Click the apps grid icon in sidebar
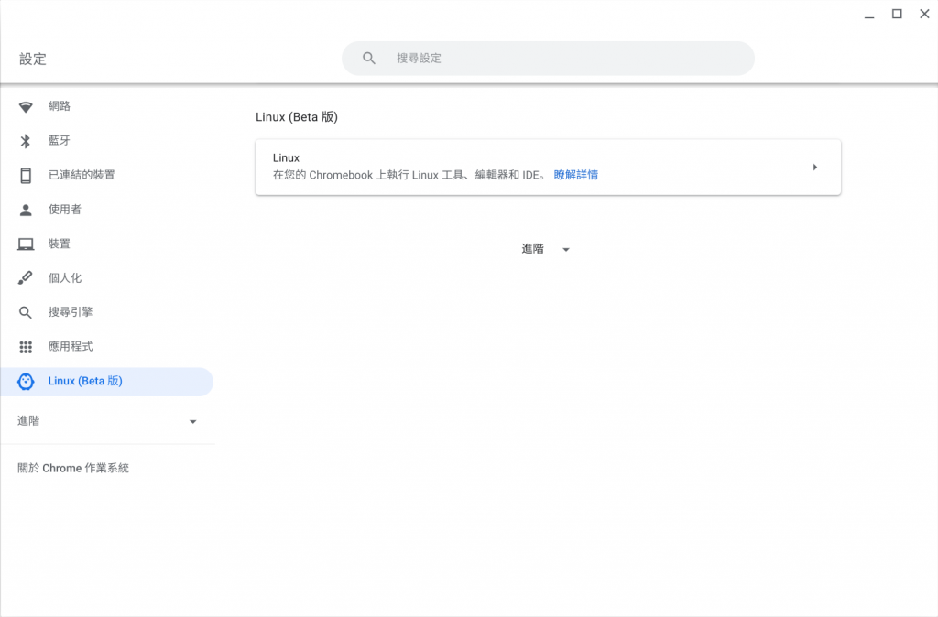This screenshot has height=617, width=938. click(26, 347)
